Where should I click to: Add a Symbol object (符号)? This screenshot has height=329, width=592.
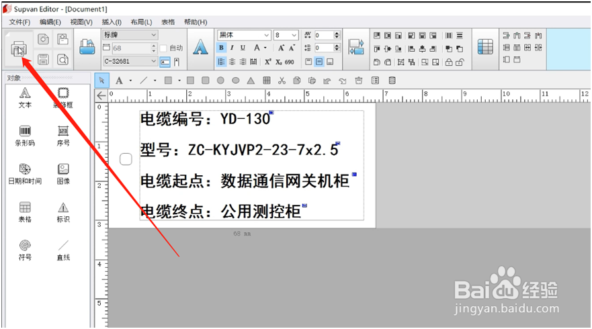pos(25,250)
